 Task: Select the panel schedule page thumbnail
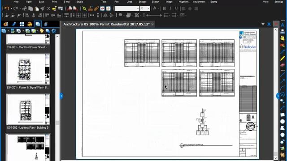(x=28, y=148)
